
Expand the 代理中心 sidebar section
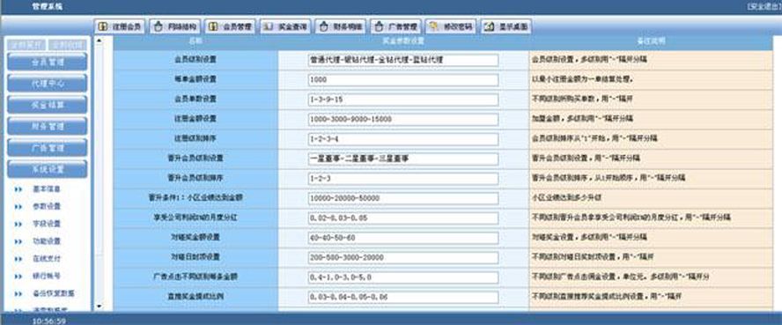pos(48,84)
